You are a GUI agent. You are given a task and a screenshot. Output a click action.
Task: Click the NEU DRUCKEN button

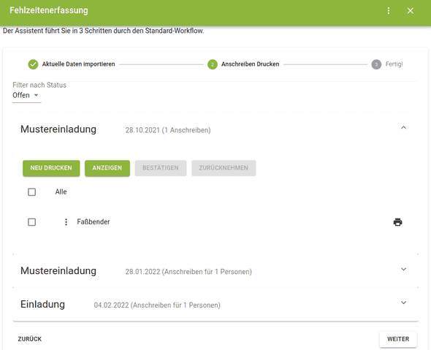tap(51, 168)
